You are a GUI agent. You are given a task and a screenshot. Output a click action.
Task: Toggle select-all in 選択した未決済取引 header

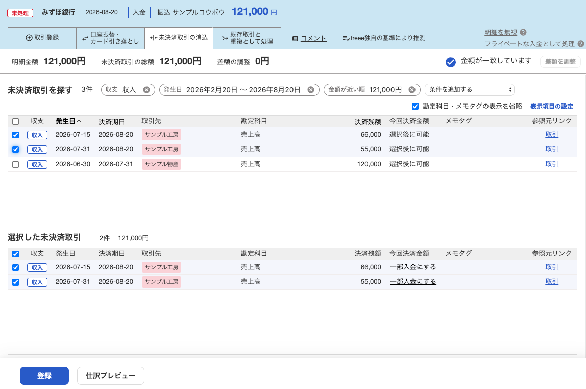(x=15, y=254)
